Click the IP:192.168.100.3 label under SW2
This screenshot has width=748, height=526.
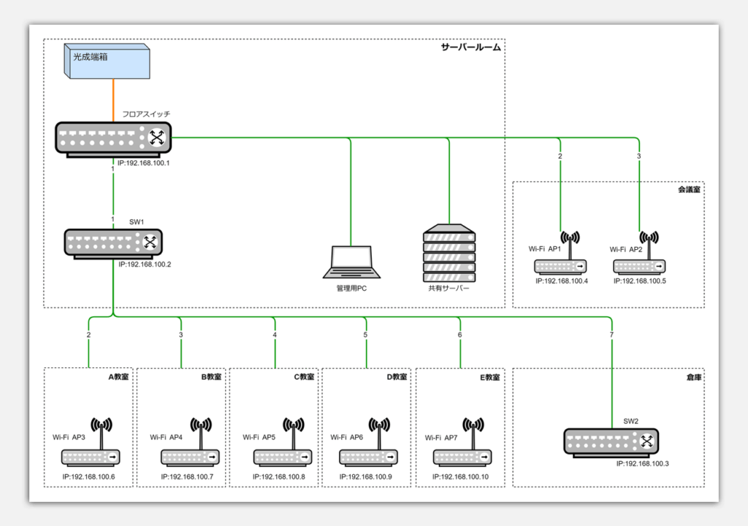(642, 464)
